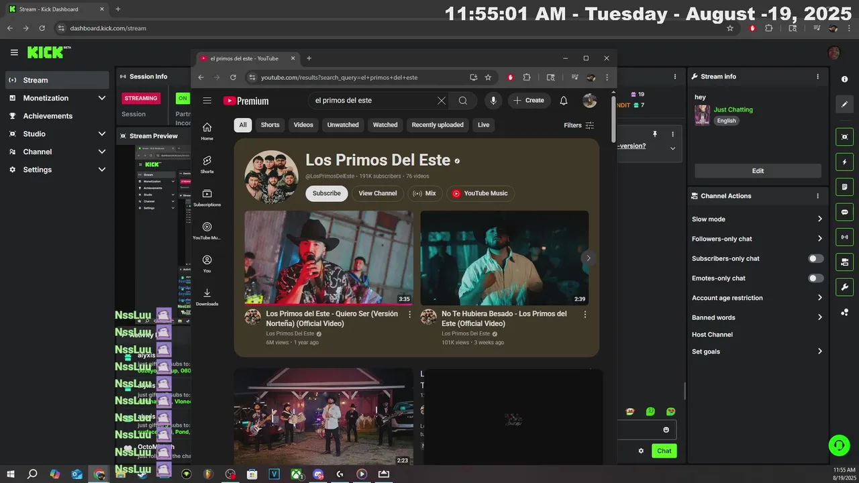Open YouTube search Filters
The image size is (859, 483).
(x=579, y=125)
